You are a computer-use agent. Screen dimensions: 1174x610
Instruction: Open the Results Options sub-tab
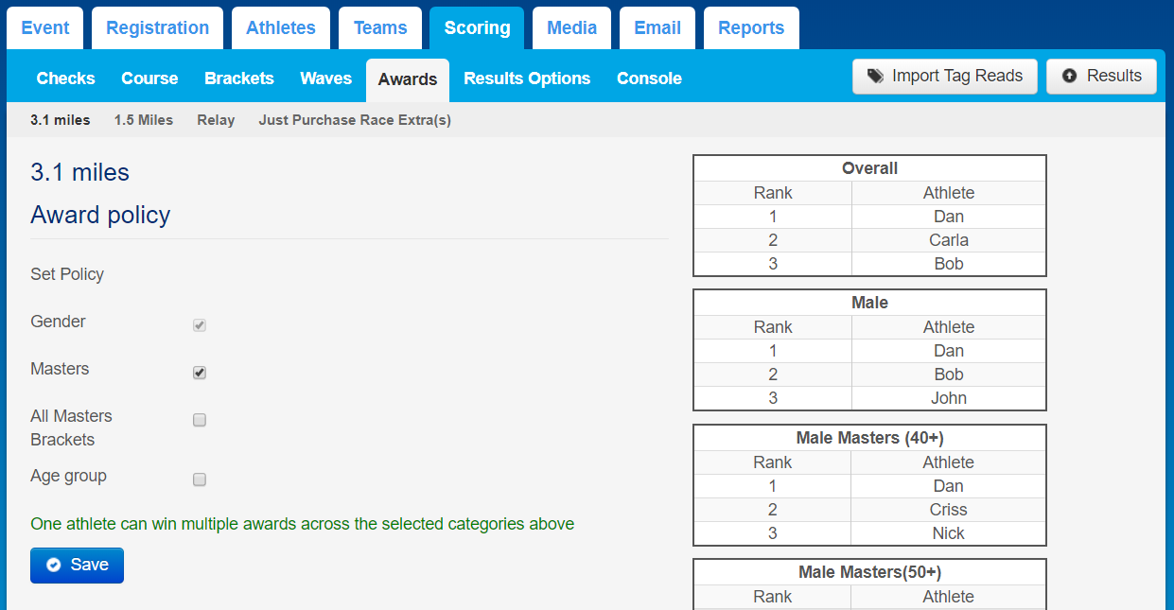pos(527,78)
